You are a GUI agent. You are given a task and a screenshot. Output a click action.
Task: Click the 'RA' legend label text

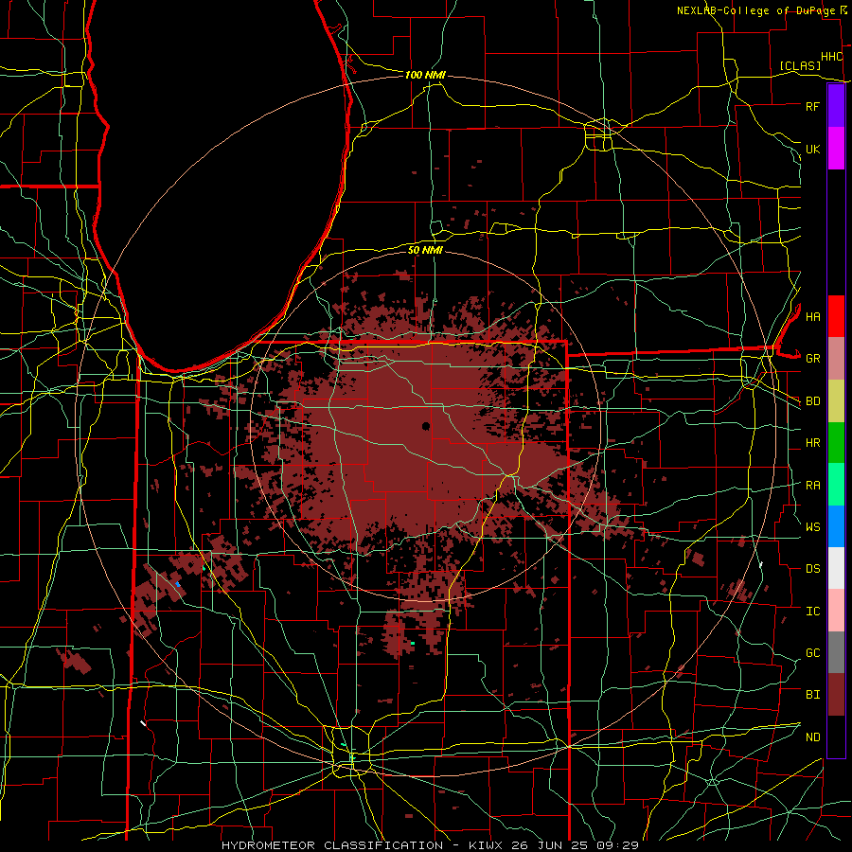tap(812, 486)
